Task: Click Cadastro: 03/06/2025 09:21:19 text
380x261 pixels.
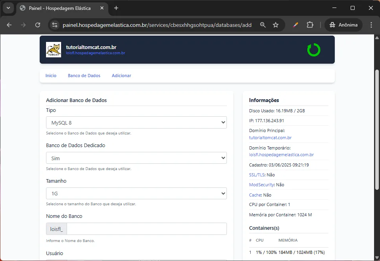Action: [279, 165]
